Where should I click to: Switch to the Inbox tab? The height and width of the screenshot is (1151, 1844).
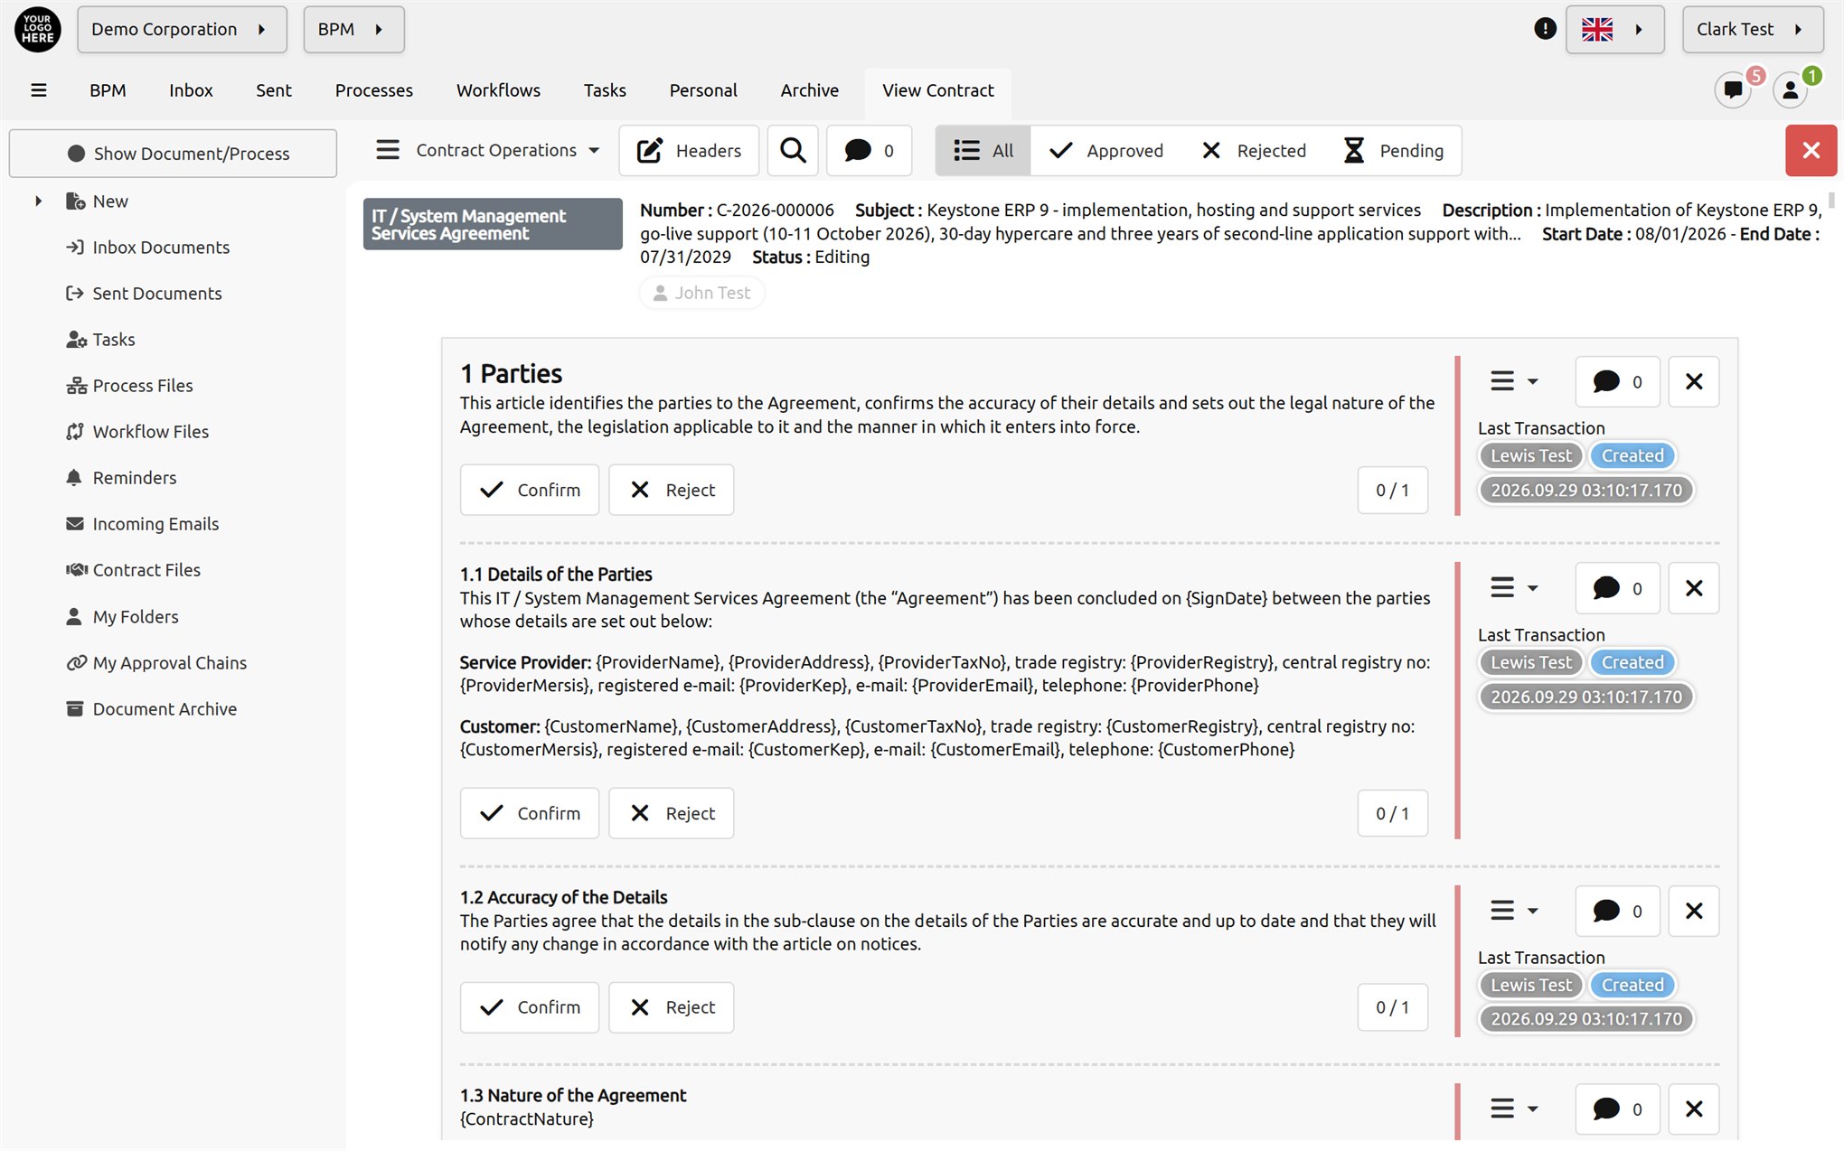click(191, 90)
